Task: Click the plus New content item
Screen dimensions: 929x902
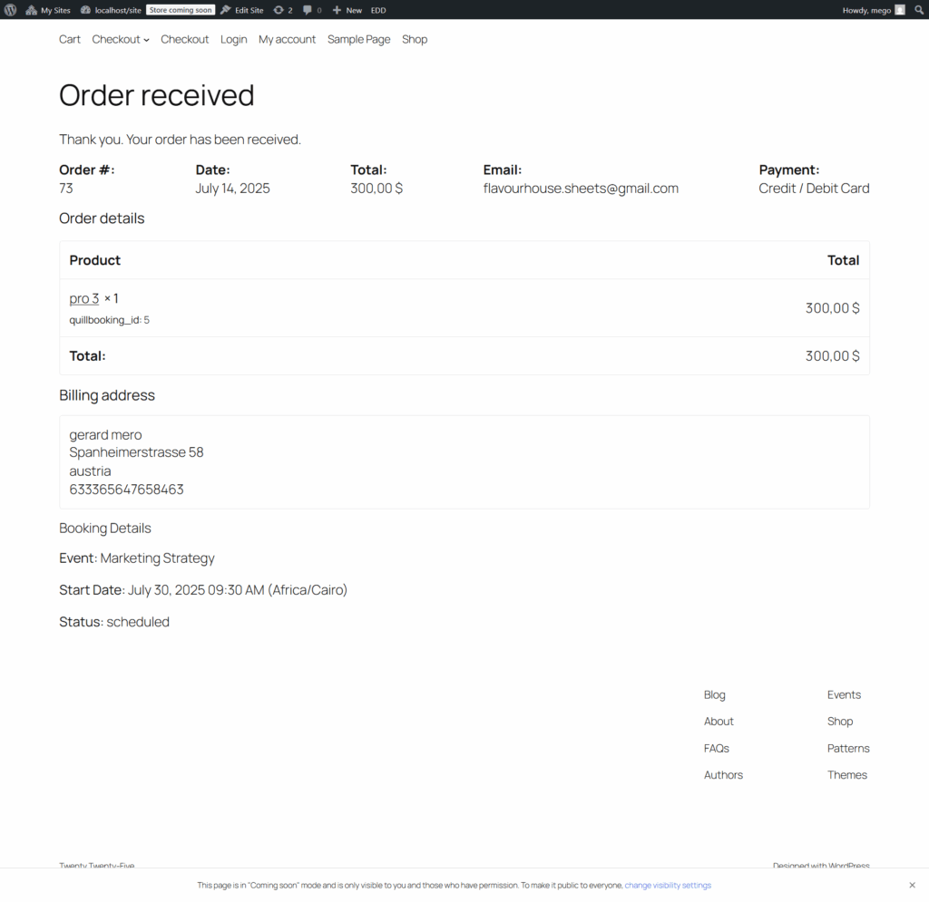Action: pyautogui.click(x=347, y=10)
